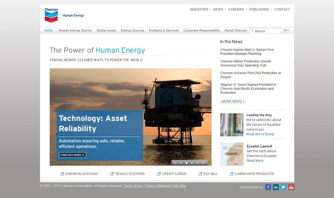This screenshot has width=334, height=198.
Task: Open the Worldwide link
Action: pos(259,10)
